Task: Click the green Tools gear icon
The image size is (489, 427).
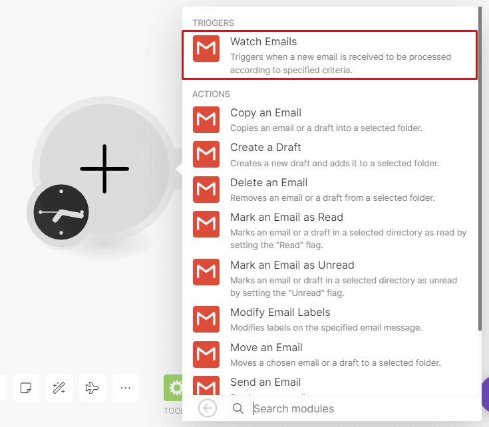Action: click(174, 388)
